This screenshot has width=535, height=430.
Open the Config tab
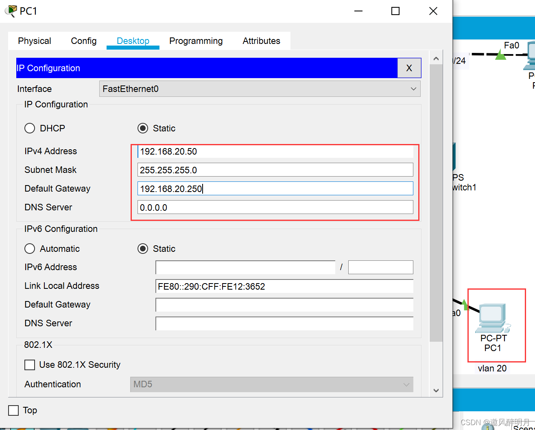point(84,41)
